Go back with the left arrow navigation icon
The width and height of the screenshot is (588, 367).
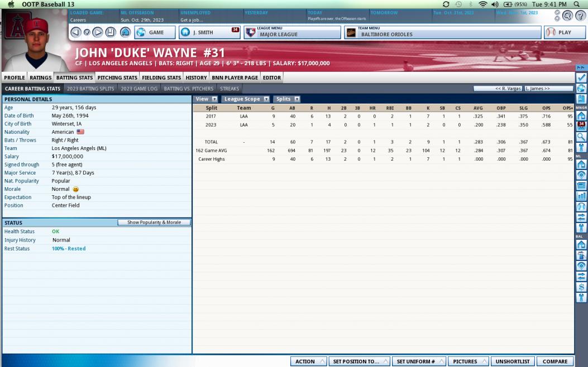click(76, 32)
